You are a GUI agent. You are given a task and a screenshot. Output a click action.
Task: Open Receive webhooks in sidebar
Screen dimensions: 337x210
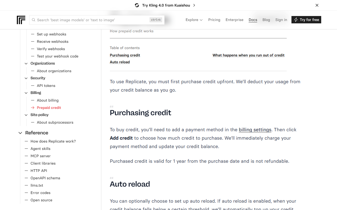click(53, 41)
